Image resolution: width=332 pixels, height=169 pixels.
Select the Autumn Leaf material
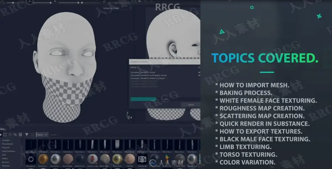pyautogui.click(x=92, y=159)
